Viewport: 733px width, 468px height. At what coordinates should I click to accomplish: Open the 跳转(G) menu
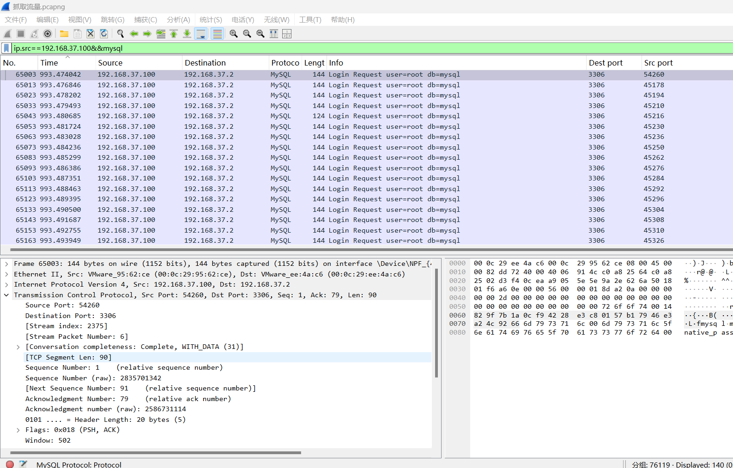coord(113,20)
